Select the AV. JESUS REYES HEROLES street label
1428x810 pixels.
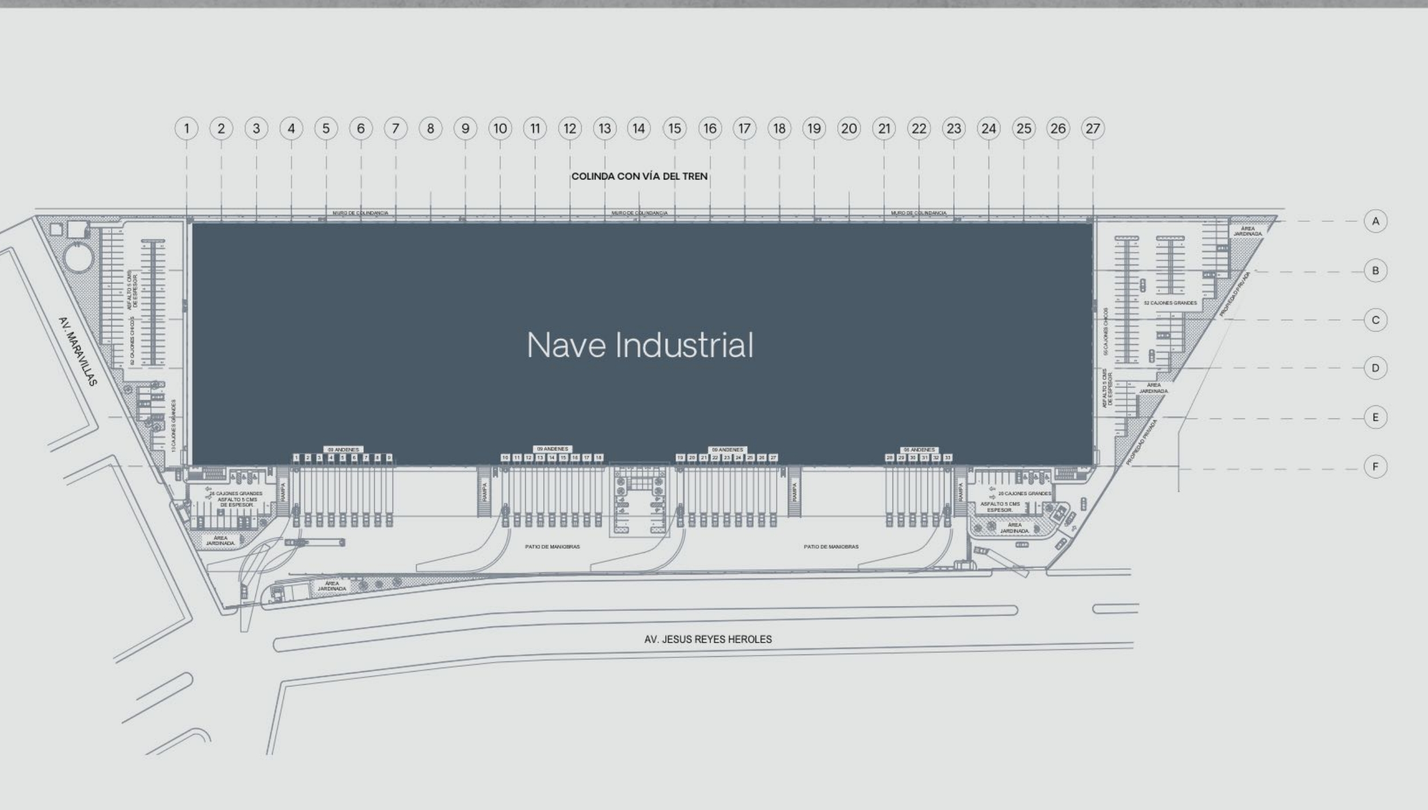coord(708,640)
